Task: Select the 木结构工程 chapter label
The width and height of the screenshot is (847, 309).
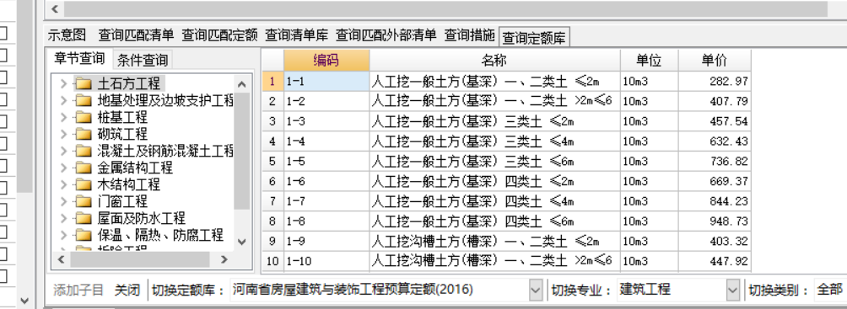Action: [128, 184]
